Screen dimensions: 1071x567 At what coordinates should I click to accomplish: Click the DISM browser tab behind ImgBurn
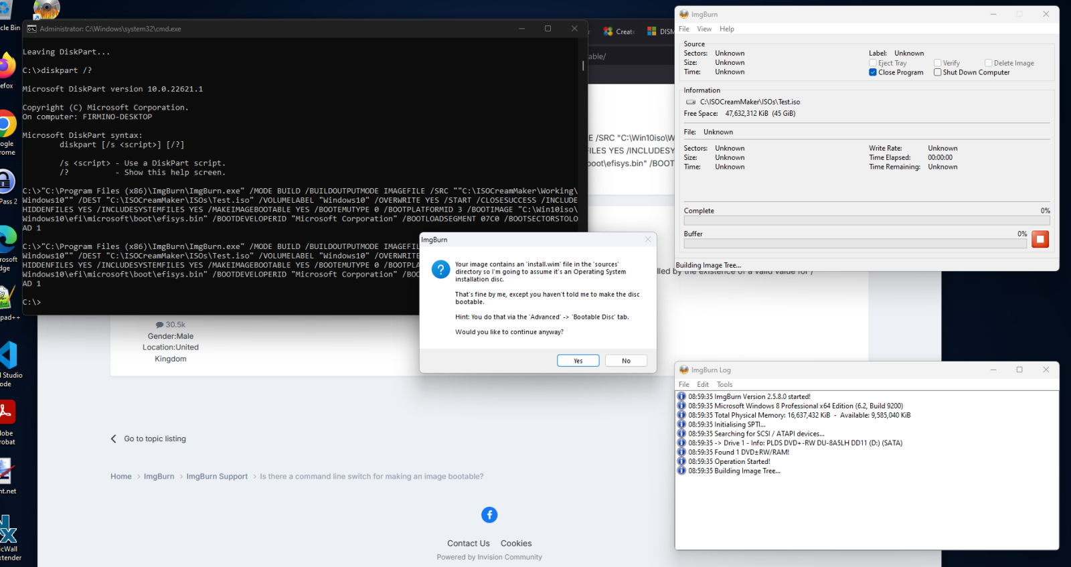point(661,31)
